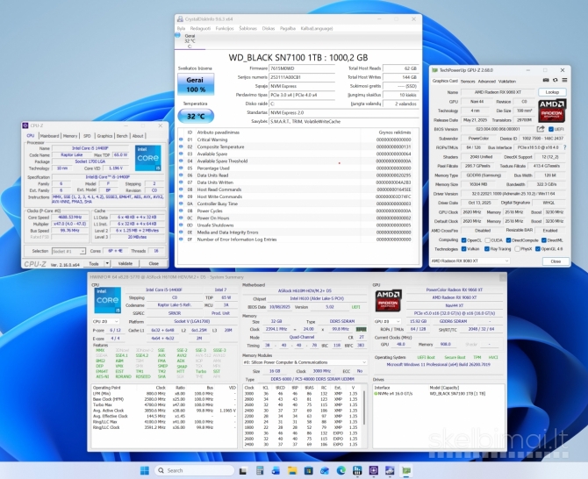The width and height of the screenshot is (588, 479).
Task: Open the GPU-Z hamburger menu icon
Action: click(x=564, y=80)
